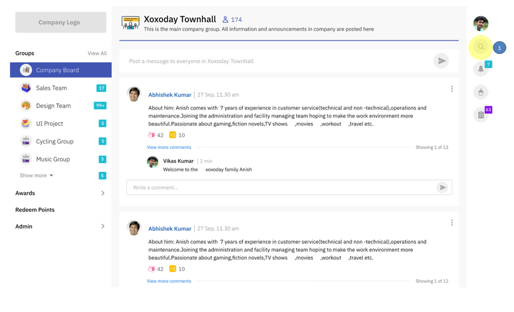The width and height of the screenshot is (514, 312).
Task: Expand the Admin section chevron
Action: (x=102, y=226)
